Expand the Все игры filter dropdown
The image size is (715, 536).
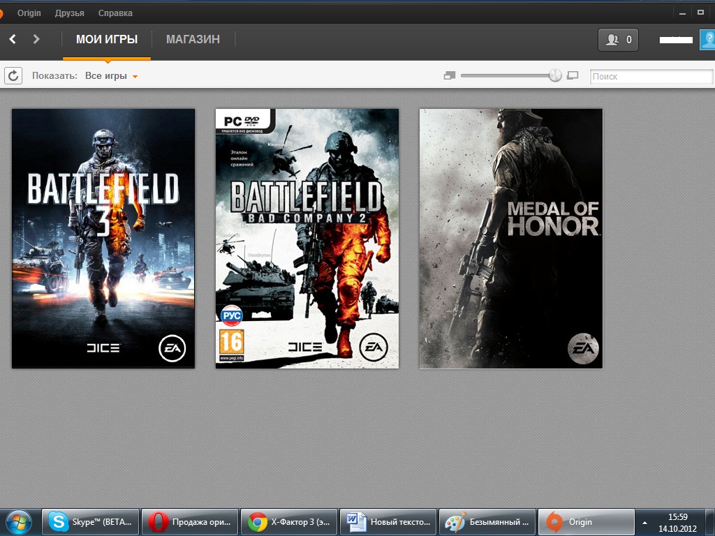tap(111, 76)
